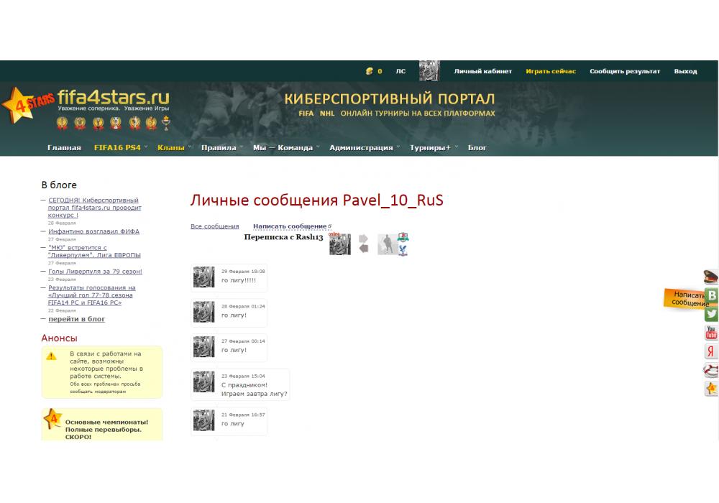The image size is (719, 503).
Task: Click the left-pointing gray arrow in conversation header
Action: point(363,249)
